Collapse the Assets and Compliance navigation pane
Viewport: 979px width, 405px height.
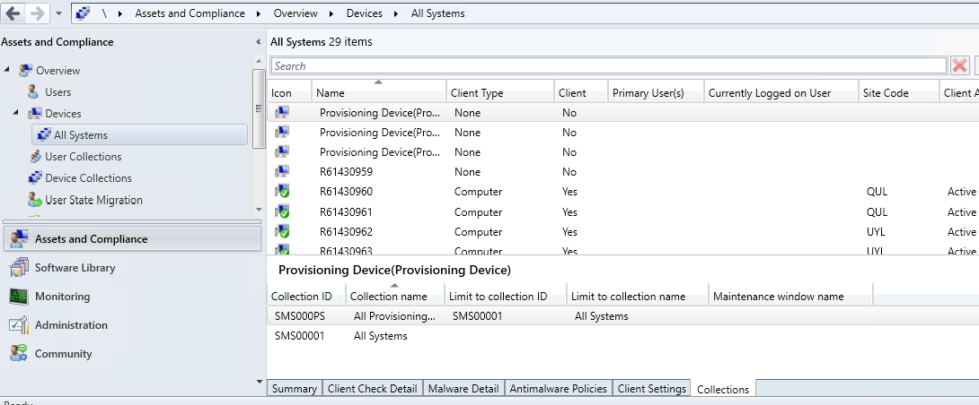tap(259, 42)
